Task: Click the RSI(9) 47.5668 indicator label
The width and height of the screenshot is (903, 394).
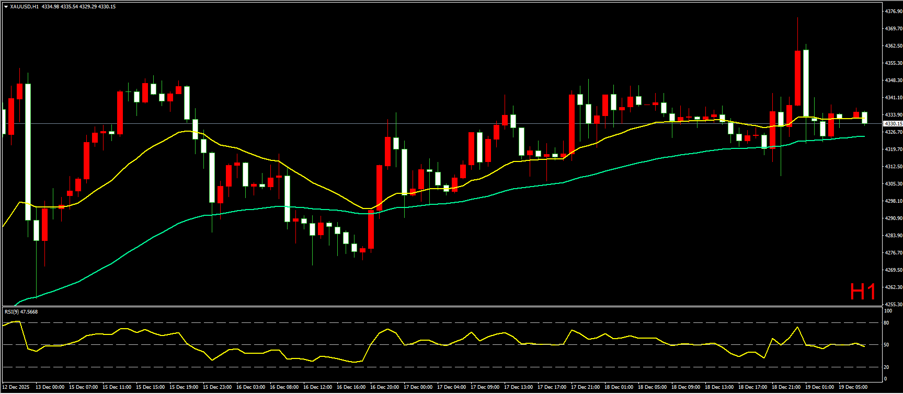Action: pyautogui.click(x=21, y=312)
